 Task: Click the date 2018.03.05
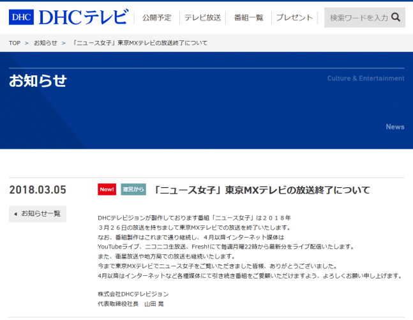38,190
